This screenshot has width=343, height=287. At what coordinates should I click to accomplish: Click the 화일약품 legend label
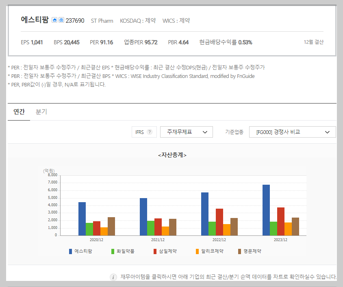coord(125,251)
